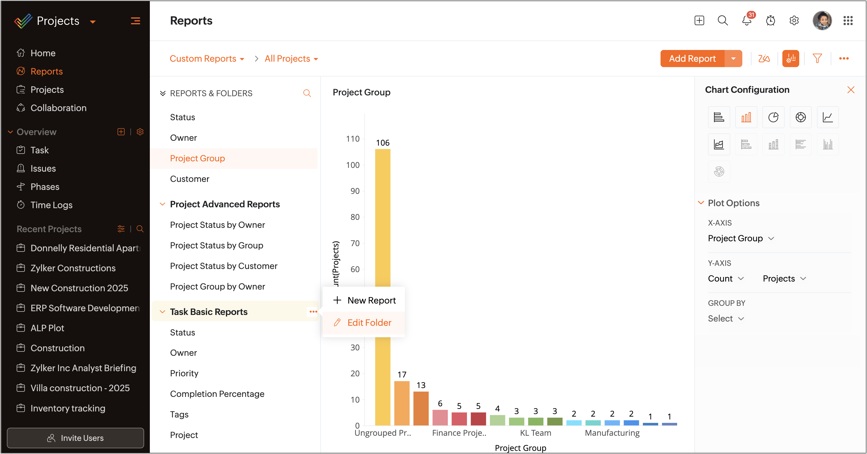867x454 pixels.
Task: Collapse the Project Advanced Reports folder
Action: (x=162, y=204)
